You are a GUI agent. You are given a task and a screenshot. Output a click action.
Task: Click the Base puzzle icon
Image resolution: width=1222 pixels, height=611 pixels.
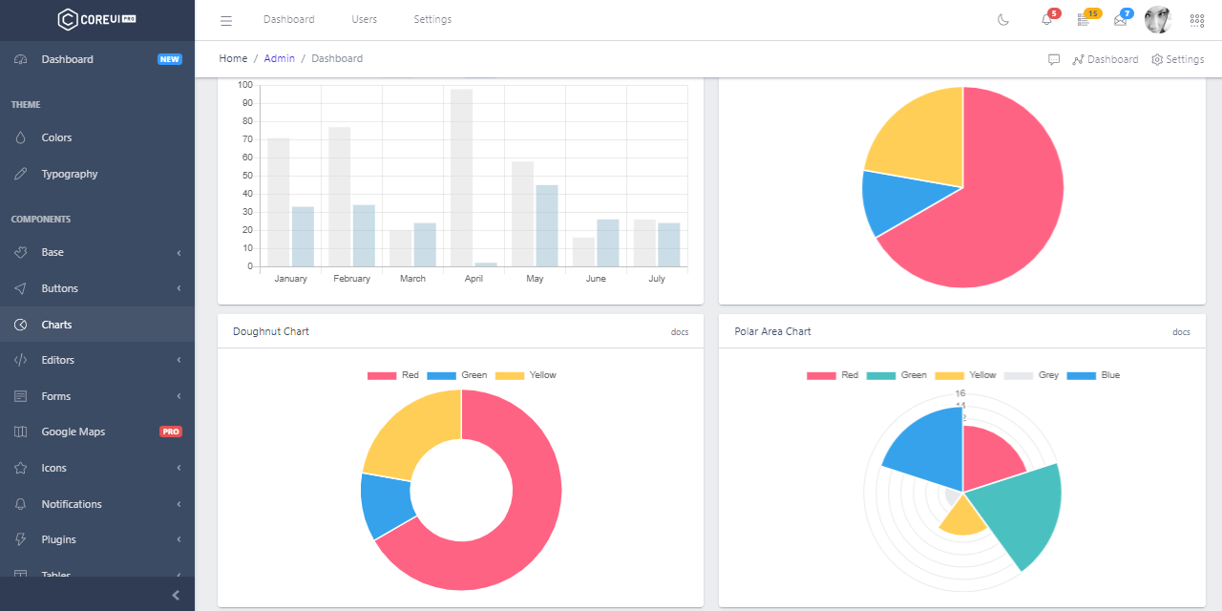pos(21,252)
